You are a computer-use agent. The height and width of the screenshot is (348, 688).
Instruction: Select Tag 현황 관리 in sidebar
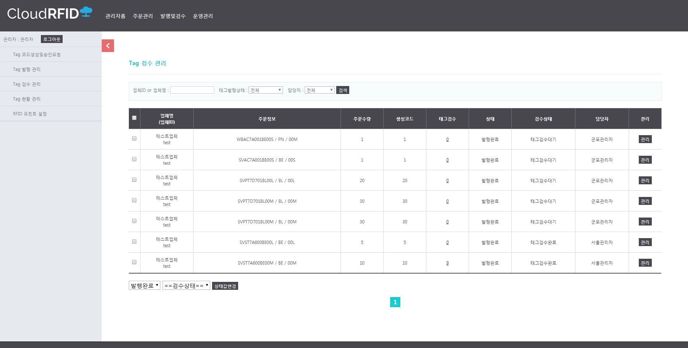(51, 99)
